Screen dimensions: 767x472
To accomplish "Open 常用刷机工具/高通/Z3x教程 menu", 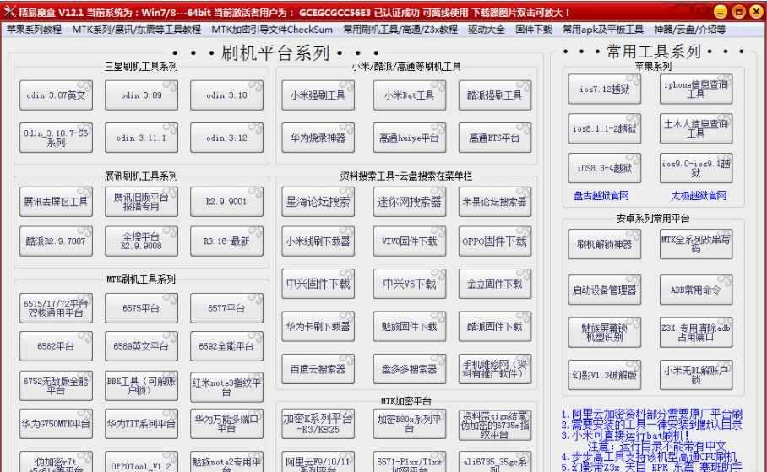I will [x=400, y=30].
